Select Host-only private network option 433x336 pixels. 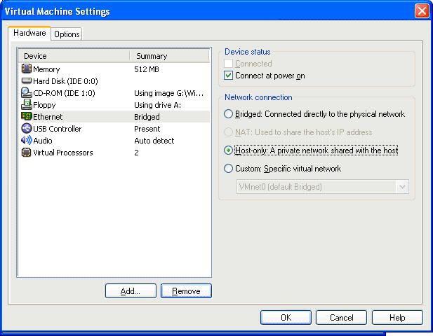pyautogui.click(x=228, y=150)
